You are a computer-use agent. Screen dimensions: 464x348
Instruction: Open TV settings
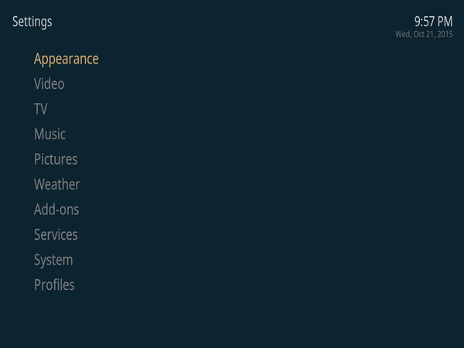[40, 109]
